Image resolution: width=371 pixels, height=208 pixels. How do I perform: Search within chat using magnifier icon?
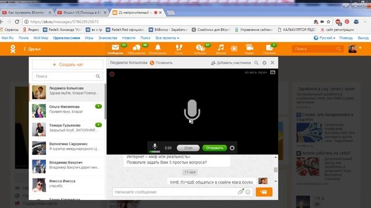pos(256,63)
